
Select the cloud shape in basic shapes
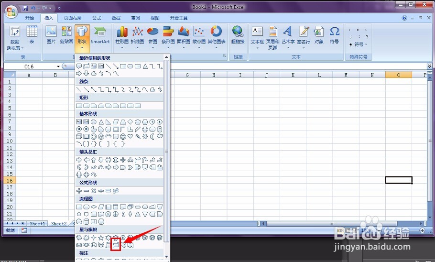point(160,136)
